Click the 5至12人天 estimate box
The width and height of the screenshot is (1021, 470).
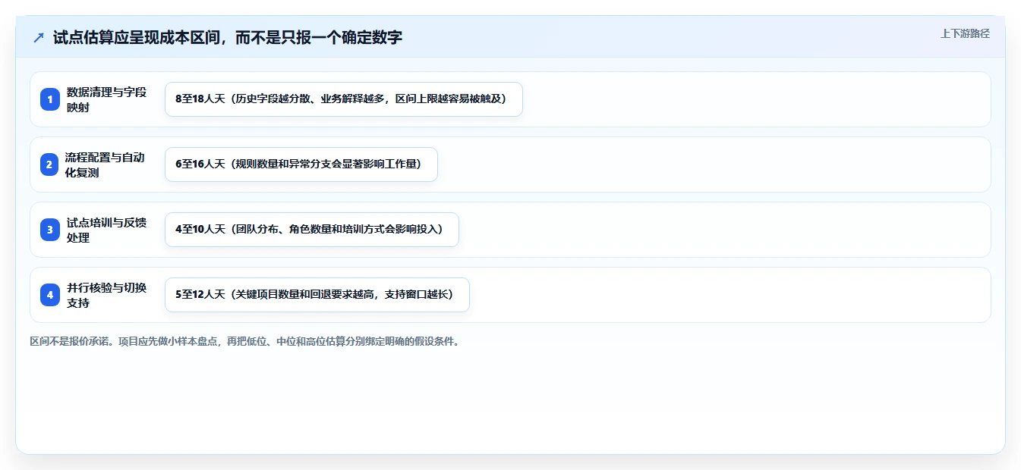317,295
